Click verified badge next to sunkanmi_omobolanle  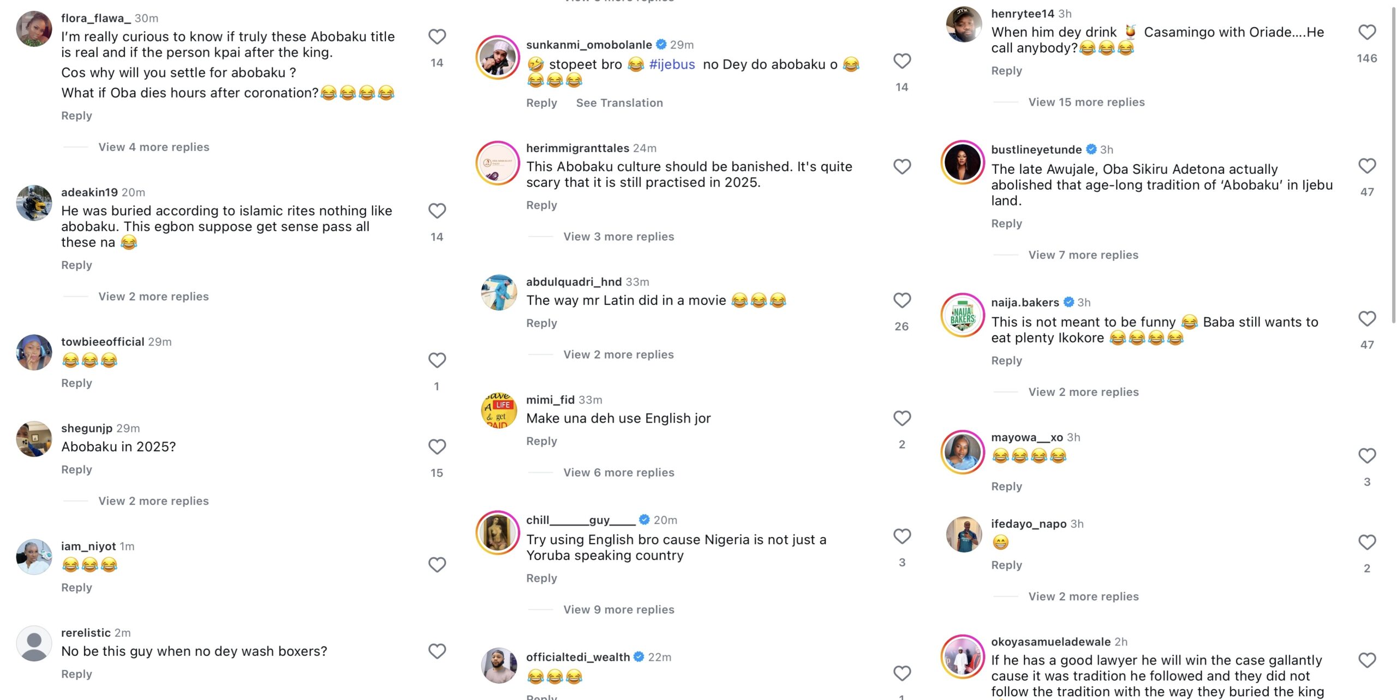click(661, 45)
